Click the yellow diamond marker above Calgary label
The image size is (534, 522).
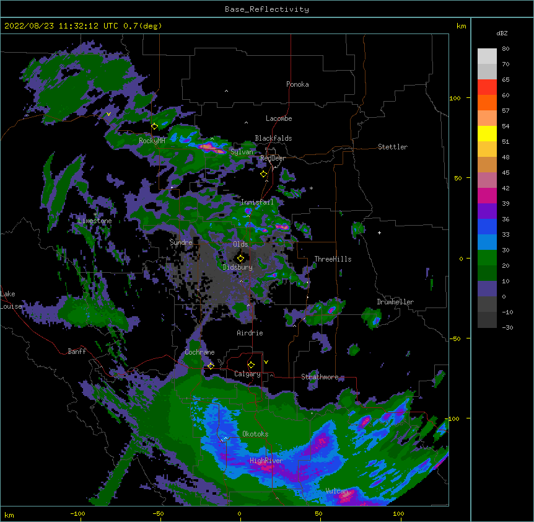pyautogui.click(x=251, y=365)
